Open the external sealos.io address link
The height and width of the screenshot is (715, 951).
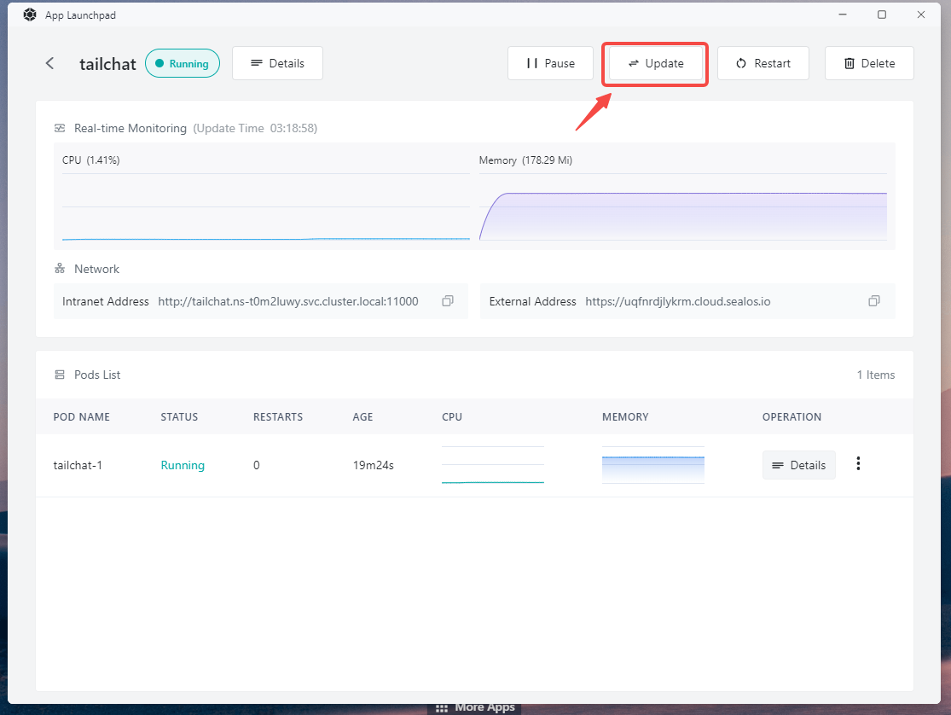tap(677, 301)
